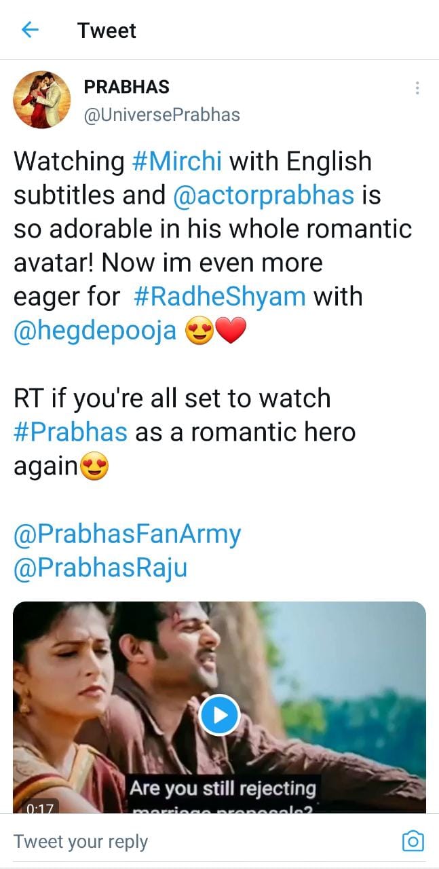The width and height of the screenshot is (439, 869).
Task: Open the PRABHAS display name
Action: (x=126, y=87)
